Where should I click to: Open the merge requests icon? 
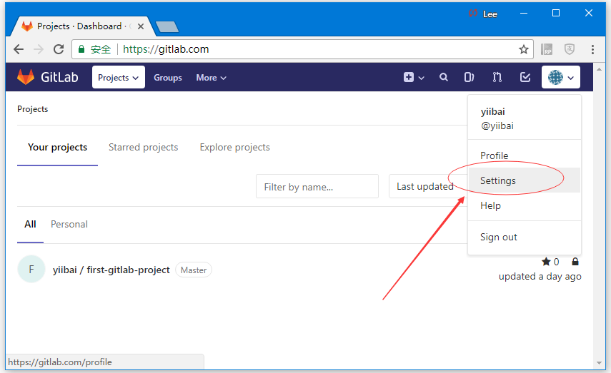pyautogui.click(x=497, y=78)
